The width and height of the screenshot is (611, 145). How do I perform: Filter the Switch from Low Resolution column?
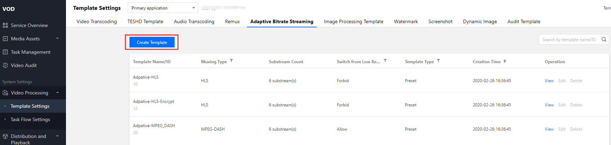(x=385, y=61)
